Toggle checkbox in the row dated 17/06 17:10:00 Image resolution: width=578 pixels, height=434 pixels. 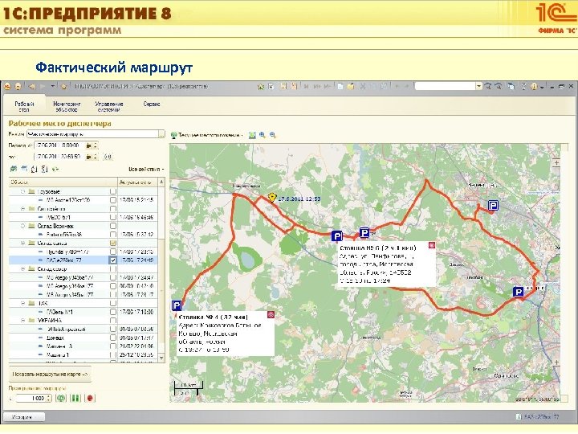coord(113,312)
